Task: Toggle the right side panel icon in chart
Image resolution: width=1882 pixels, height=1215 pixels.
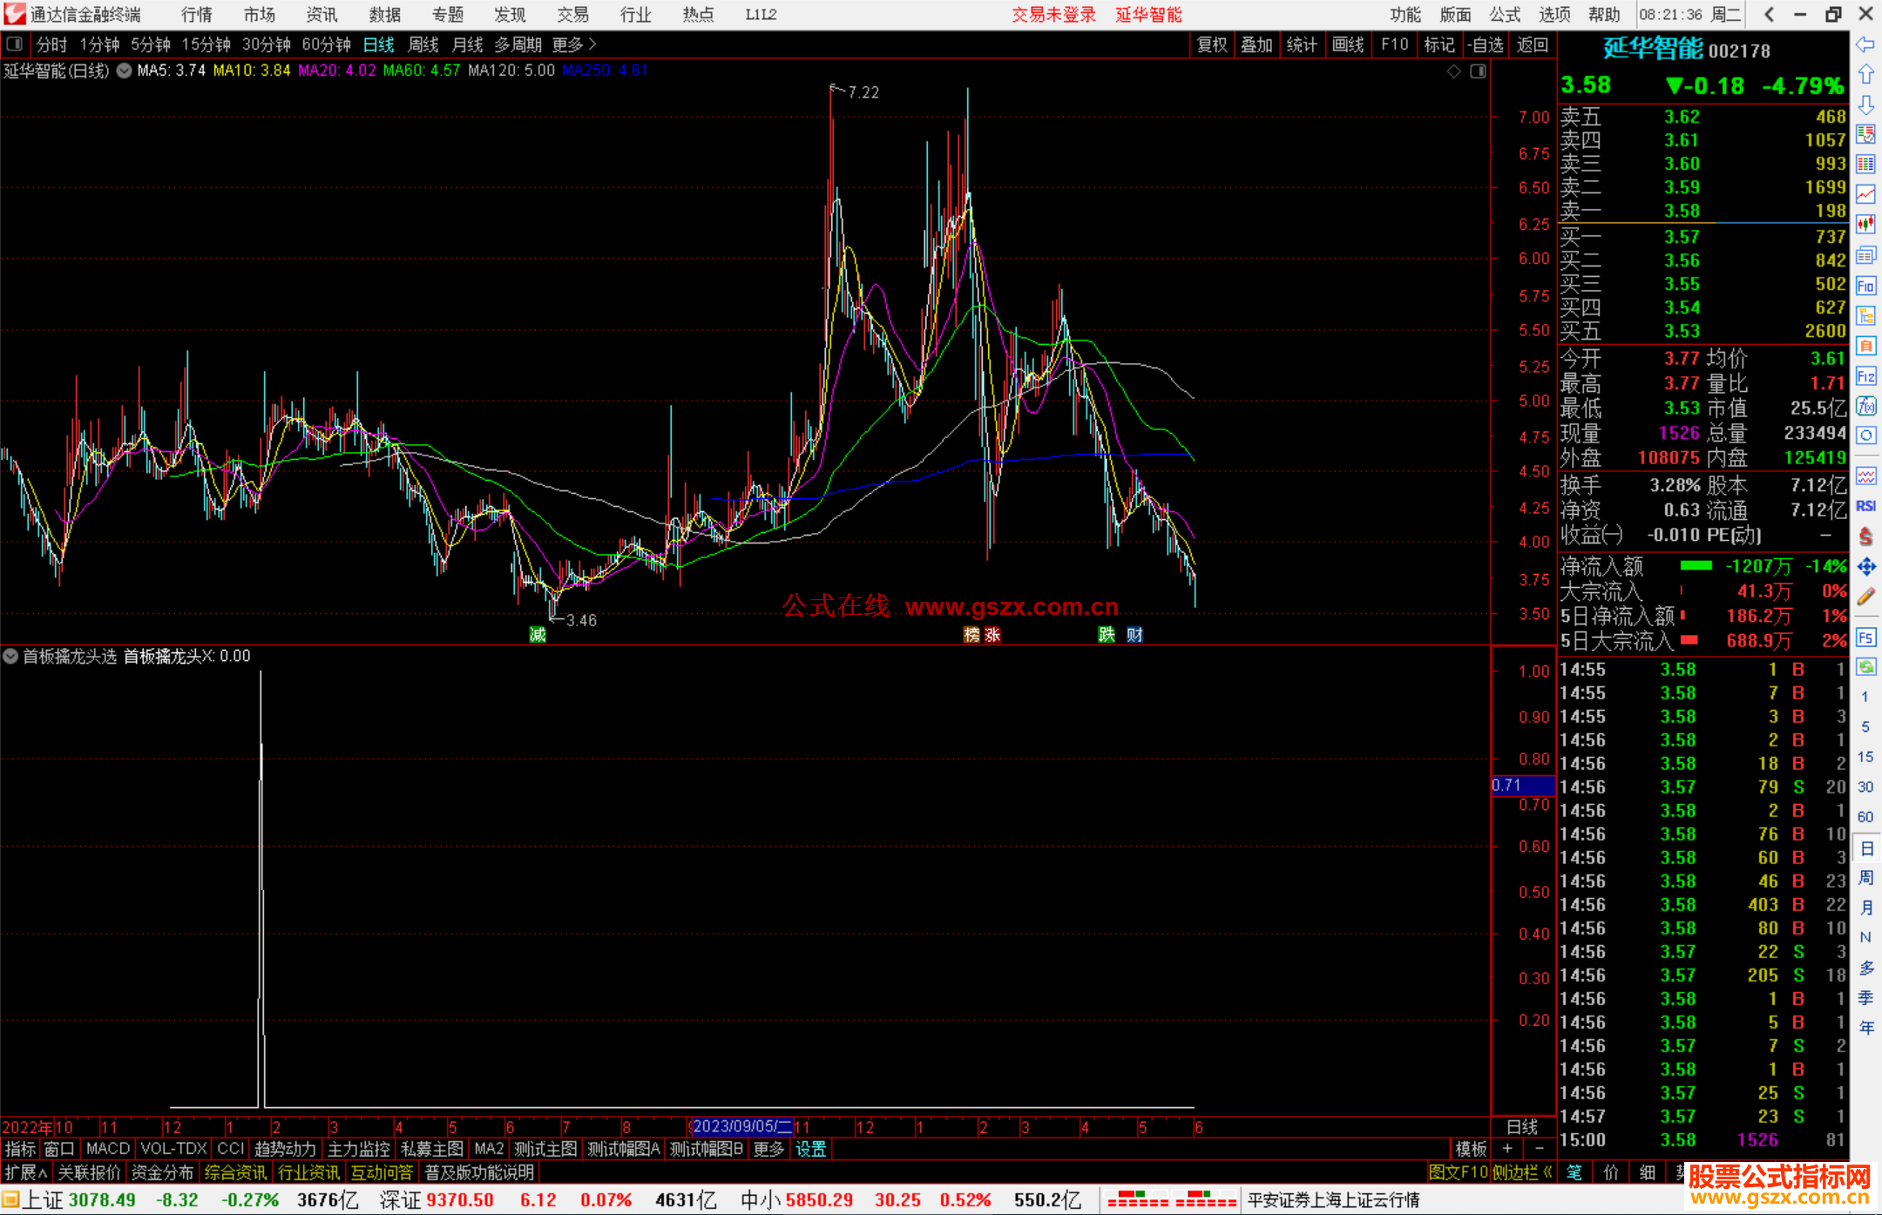Action: tap(1478, 71)
